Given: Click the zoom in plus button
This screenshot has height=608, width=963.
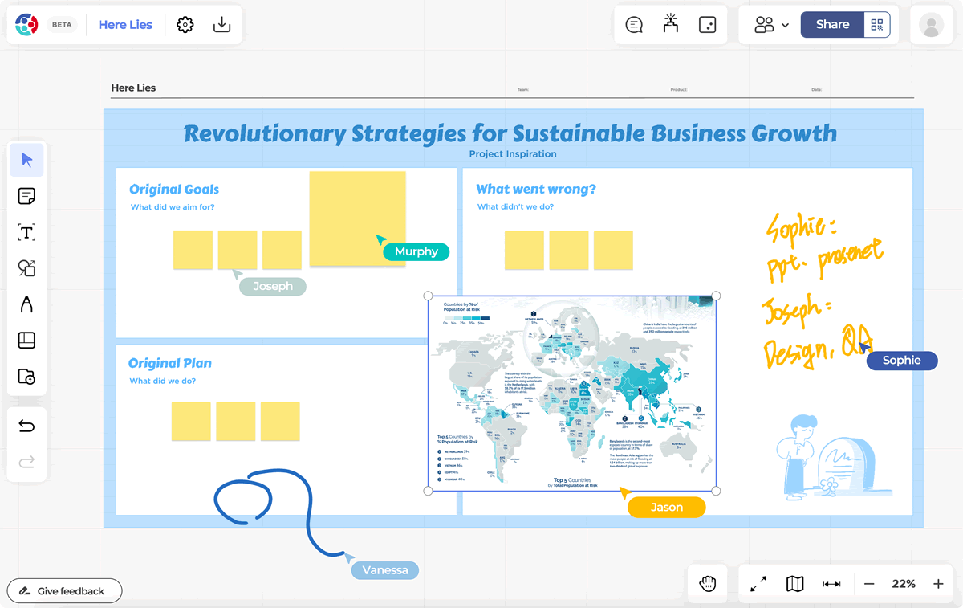Looking at the screenshot, I should tap(938, 584).
